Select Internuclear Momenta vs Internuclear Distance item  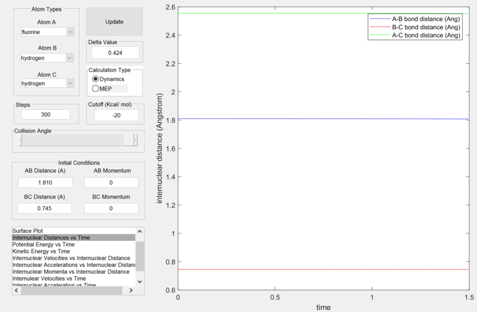[x=73, y=272]
